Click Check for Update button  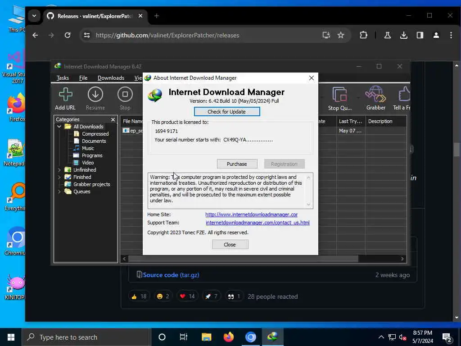click(x=227, y=112)
